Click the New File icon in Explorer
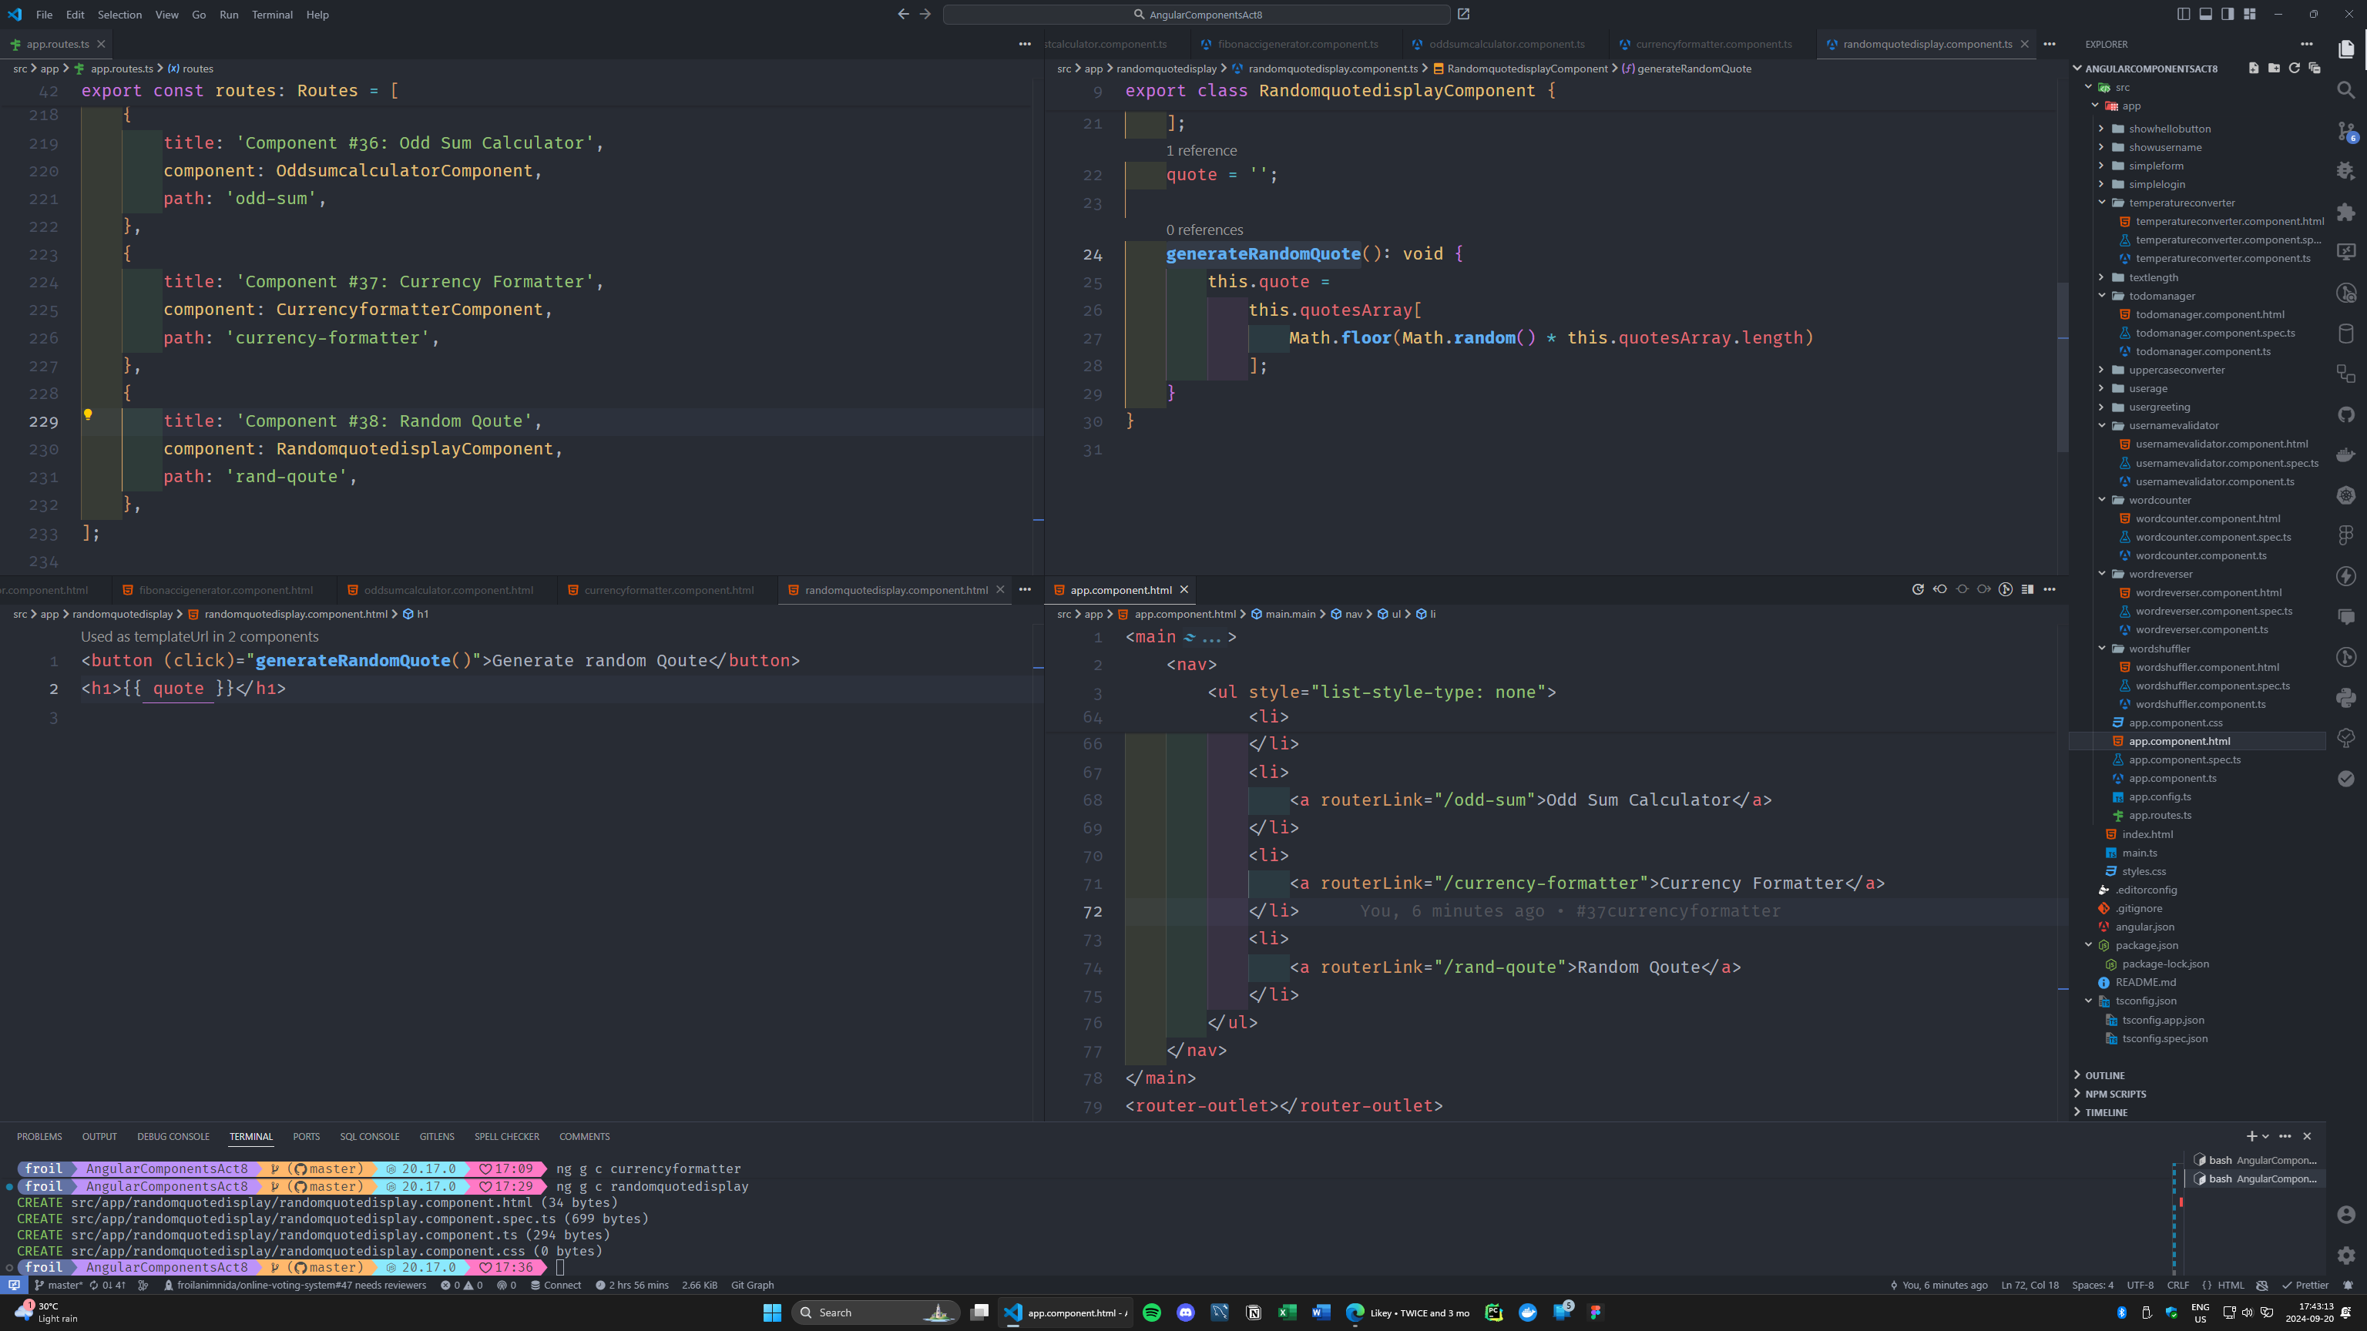 coord(2254,69)
